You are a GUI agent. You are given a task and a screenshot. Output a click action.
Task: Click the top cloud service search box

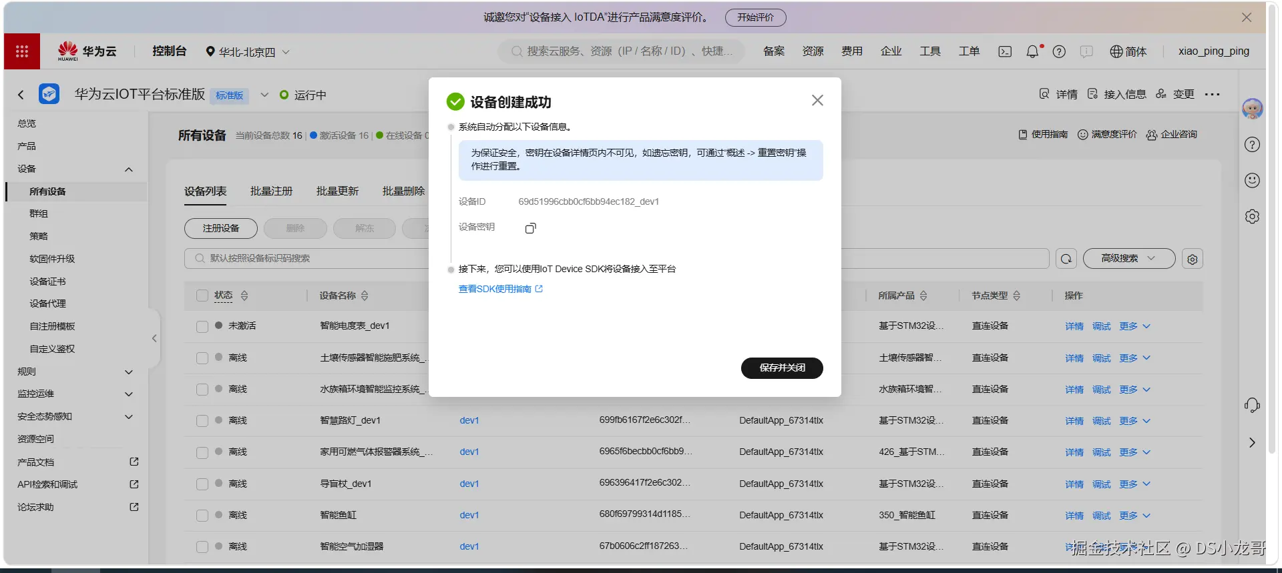pos(621,51)
